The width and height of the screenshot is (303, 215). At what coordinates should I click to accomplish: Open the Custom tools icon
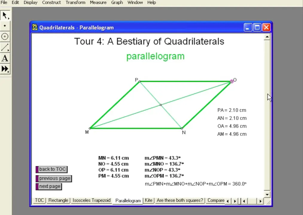[5, 69]
